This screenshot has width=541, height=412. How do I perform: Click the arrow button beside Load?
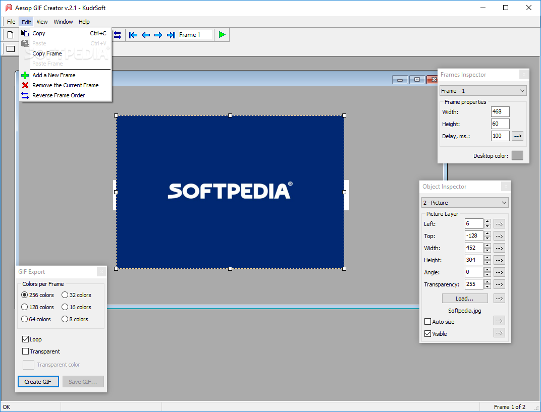[x=499, y=299]
